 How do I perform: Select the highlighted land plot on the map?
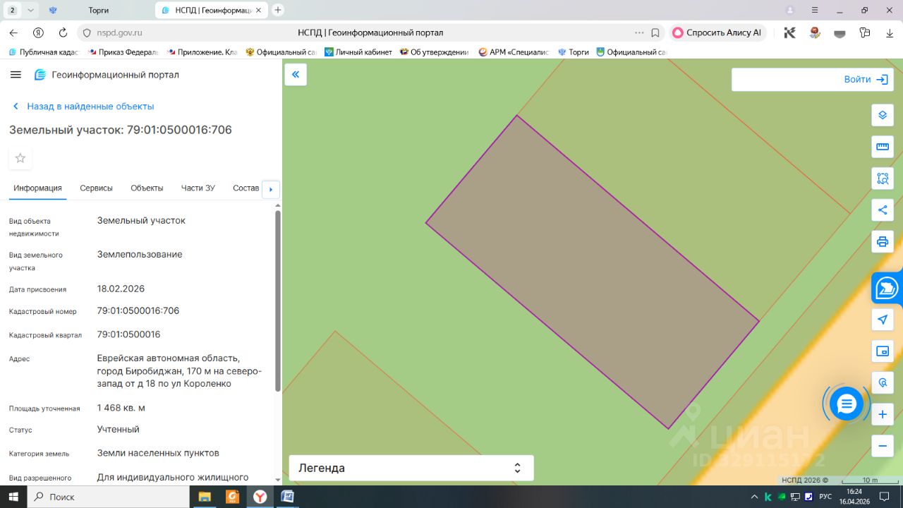(x=593, y=272)
